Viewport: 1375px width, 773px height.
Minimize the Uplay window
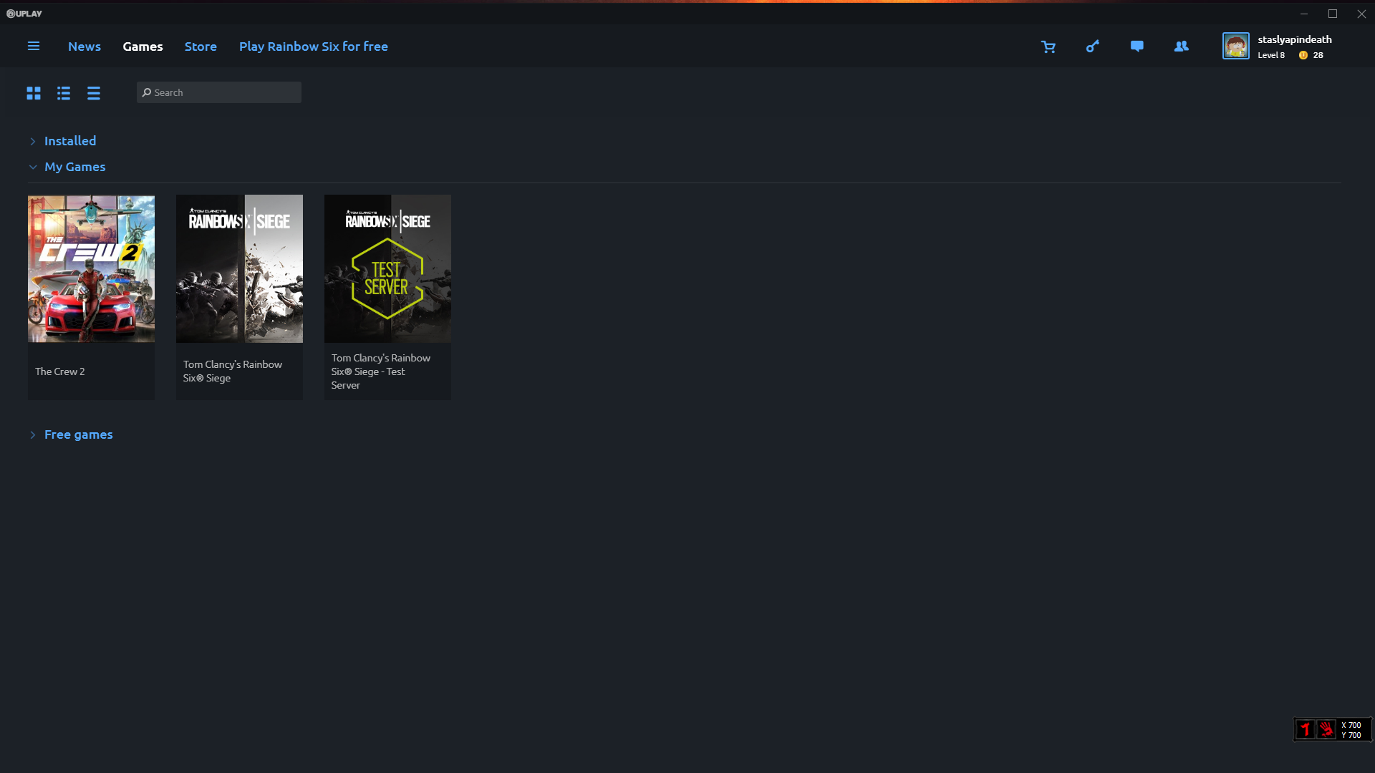pos(1304,14)
